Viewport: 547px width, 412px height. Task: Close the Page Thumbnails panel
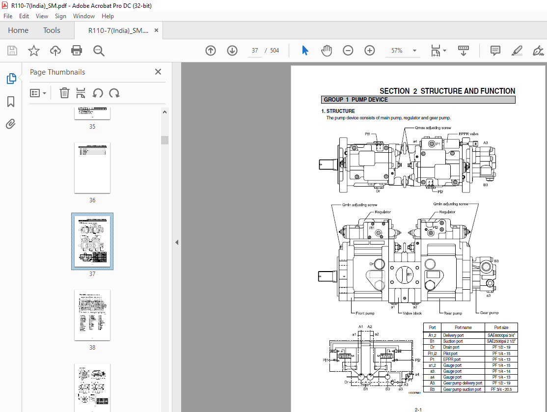click(158, 72)
